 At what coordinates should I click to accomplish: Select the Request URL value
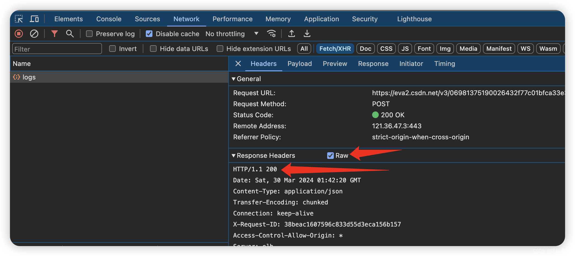[x=468, y=93]
